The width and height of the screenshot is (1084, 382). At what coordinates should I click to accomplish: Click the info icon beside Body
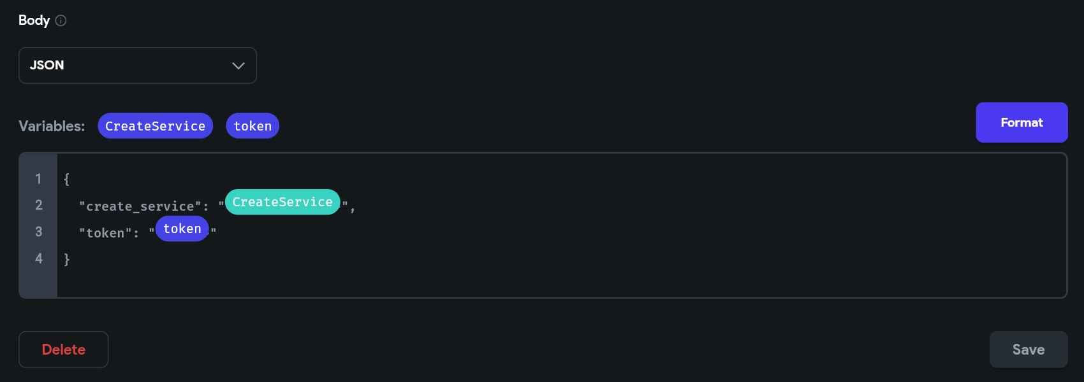tap(61, 20)
